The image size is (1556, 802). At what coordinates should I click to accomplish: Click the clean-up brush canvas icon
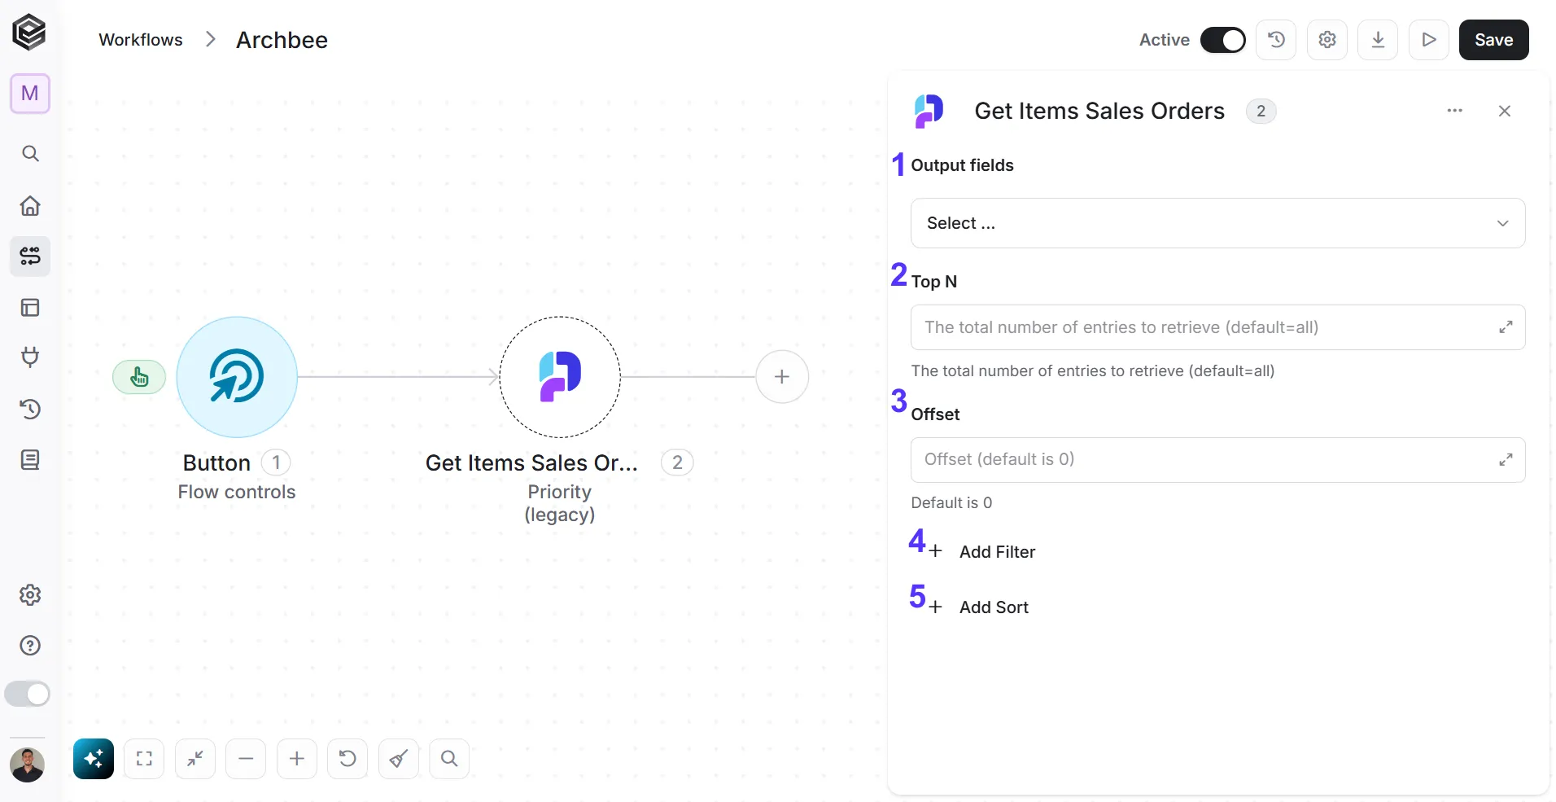[399, 759]
